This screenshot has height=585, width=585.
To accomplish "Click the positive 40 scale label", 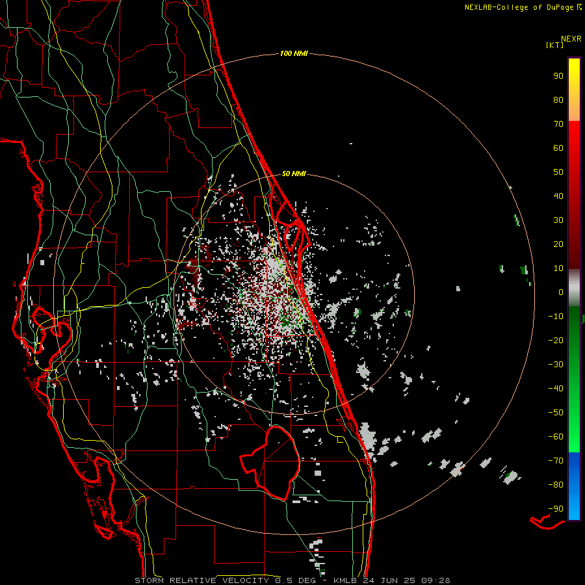I will coord(558,196).
